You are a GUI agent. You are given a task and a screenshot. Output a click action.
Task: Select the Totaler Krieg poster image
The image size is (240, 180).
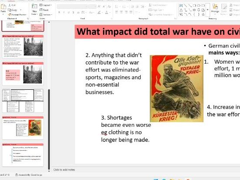(177, 88)
